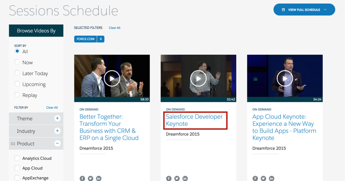Play the App Cloud Keynote video
This screenshot has height=181, width=345.
[x=285, y=79]
